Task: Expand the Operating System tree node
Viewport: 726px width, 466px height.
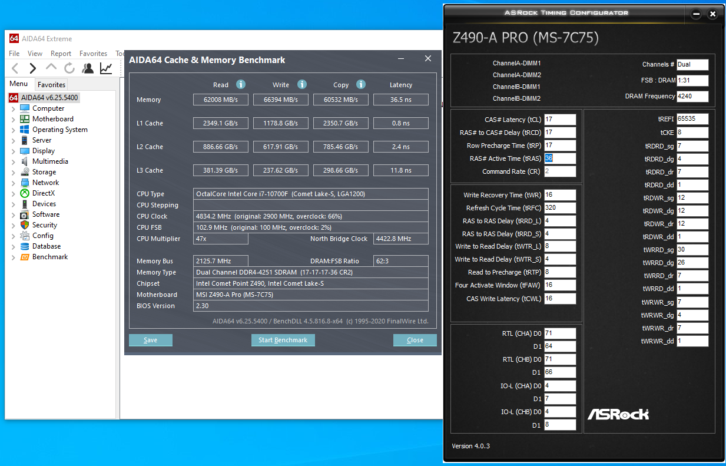Action: click(14, 130)
